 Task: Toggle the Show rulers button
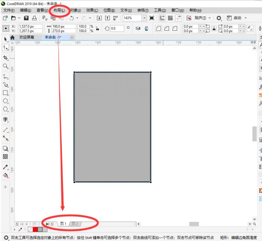pyautogui.click(x=162, y=18)
